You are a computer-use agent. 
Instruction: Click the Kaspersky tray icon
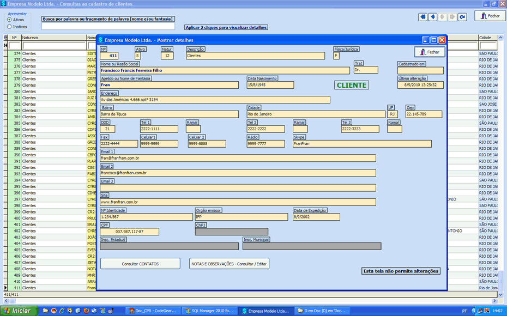click(487, 311)
